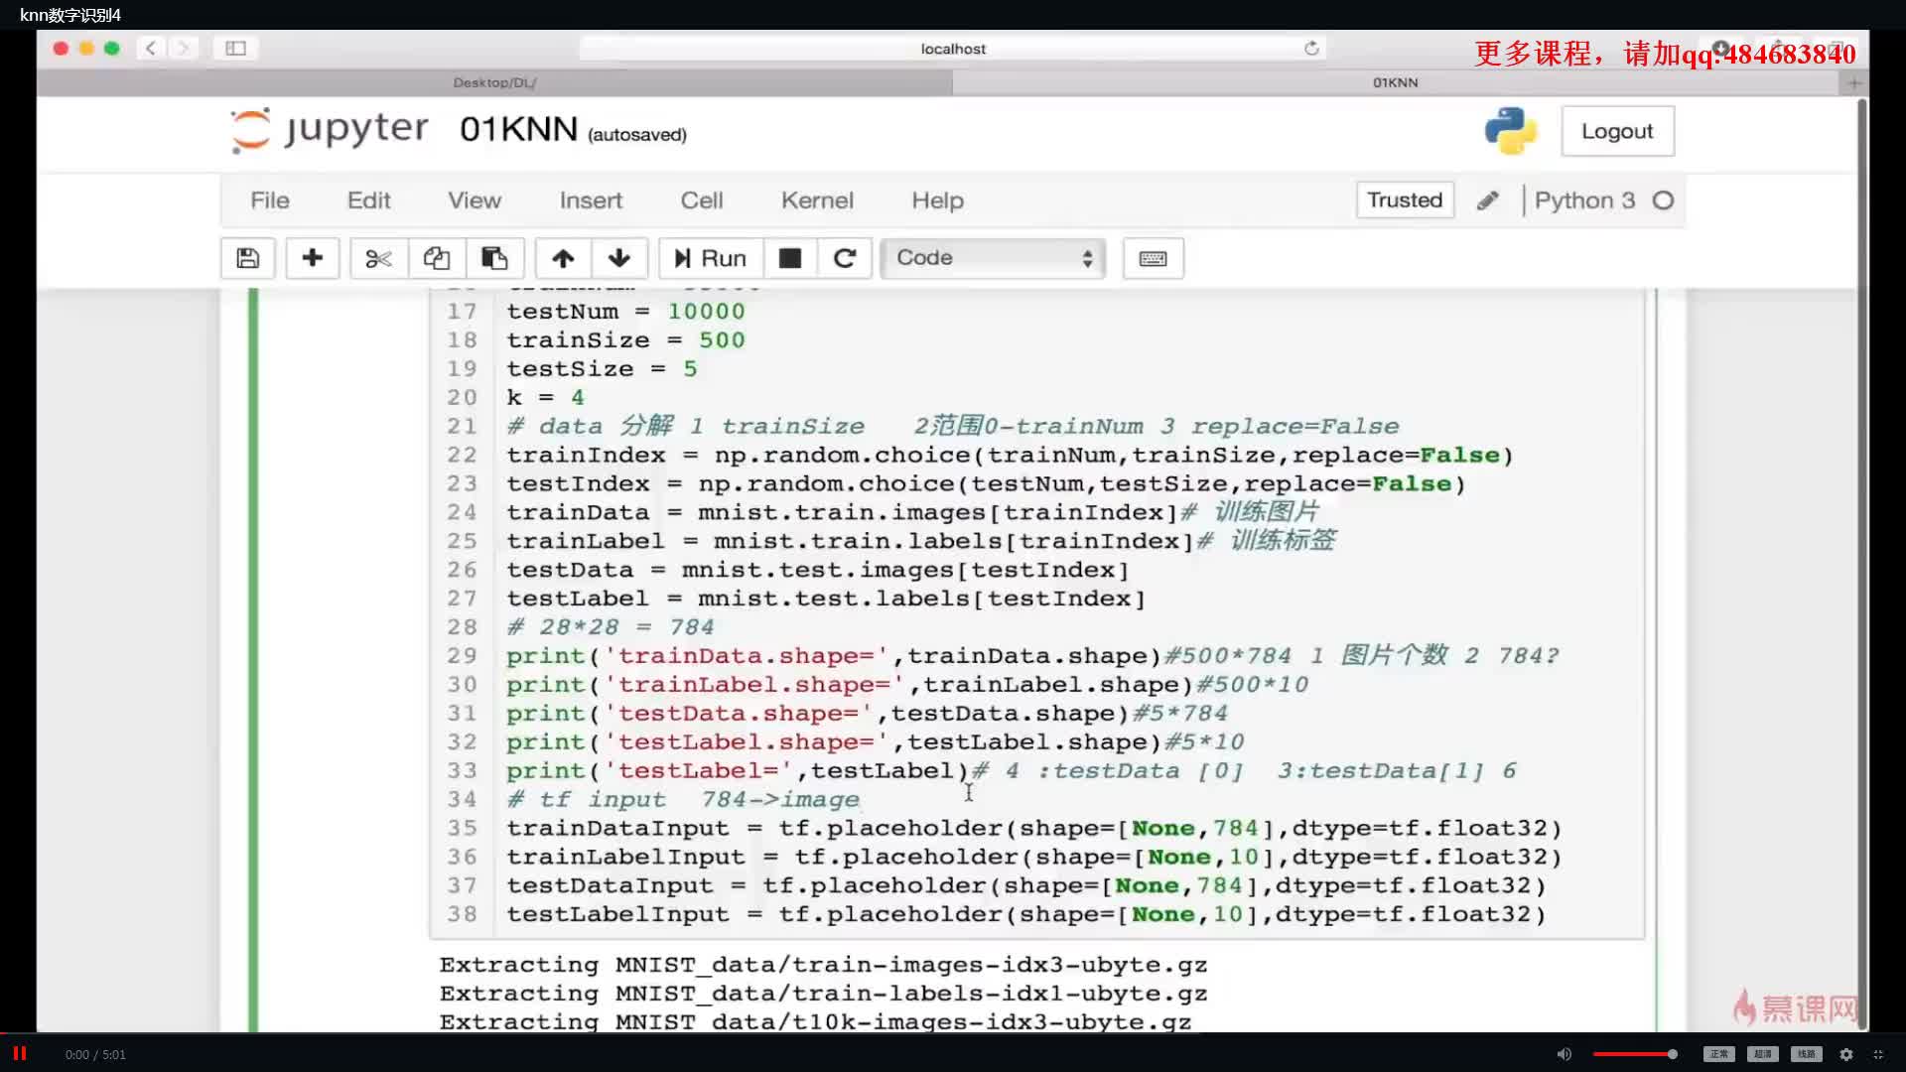Select the 超清 quality button
Image resolution: width=1906 pixels, height=1072 pixels.
[1763, 1054]
